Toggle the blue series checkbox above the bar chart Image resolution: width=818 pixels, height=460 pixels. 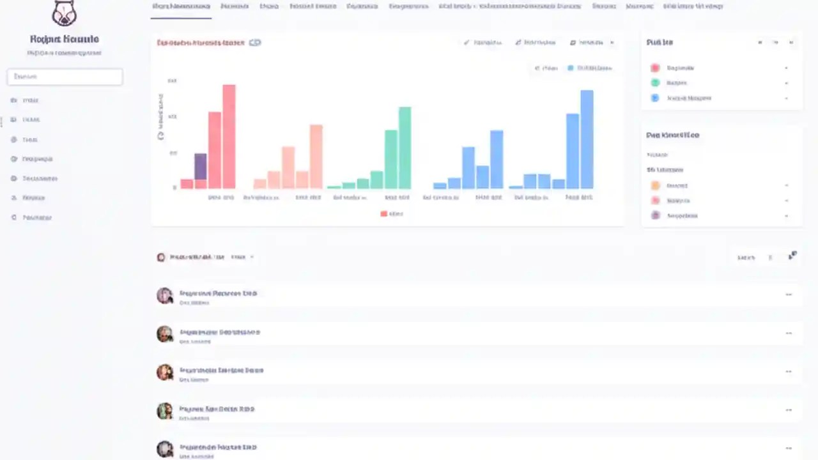click(569, 68)
